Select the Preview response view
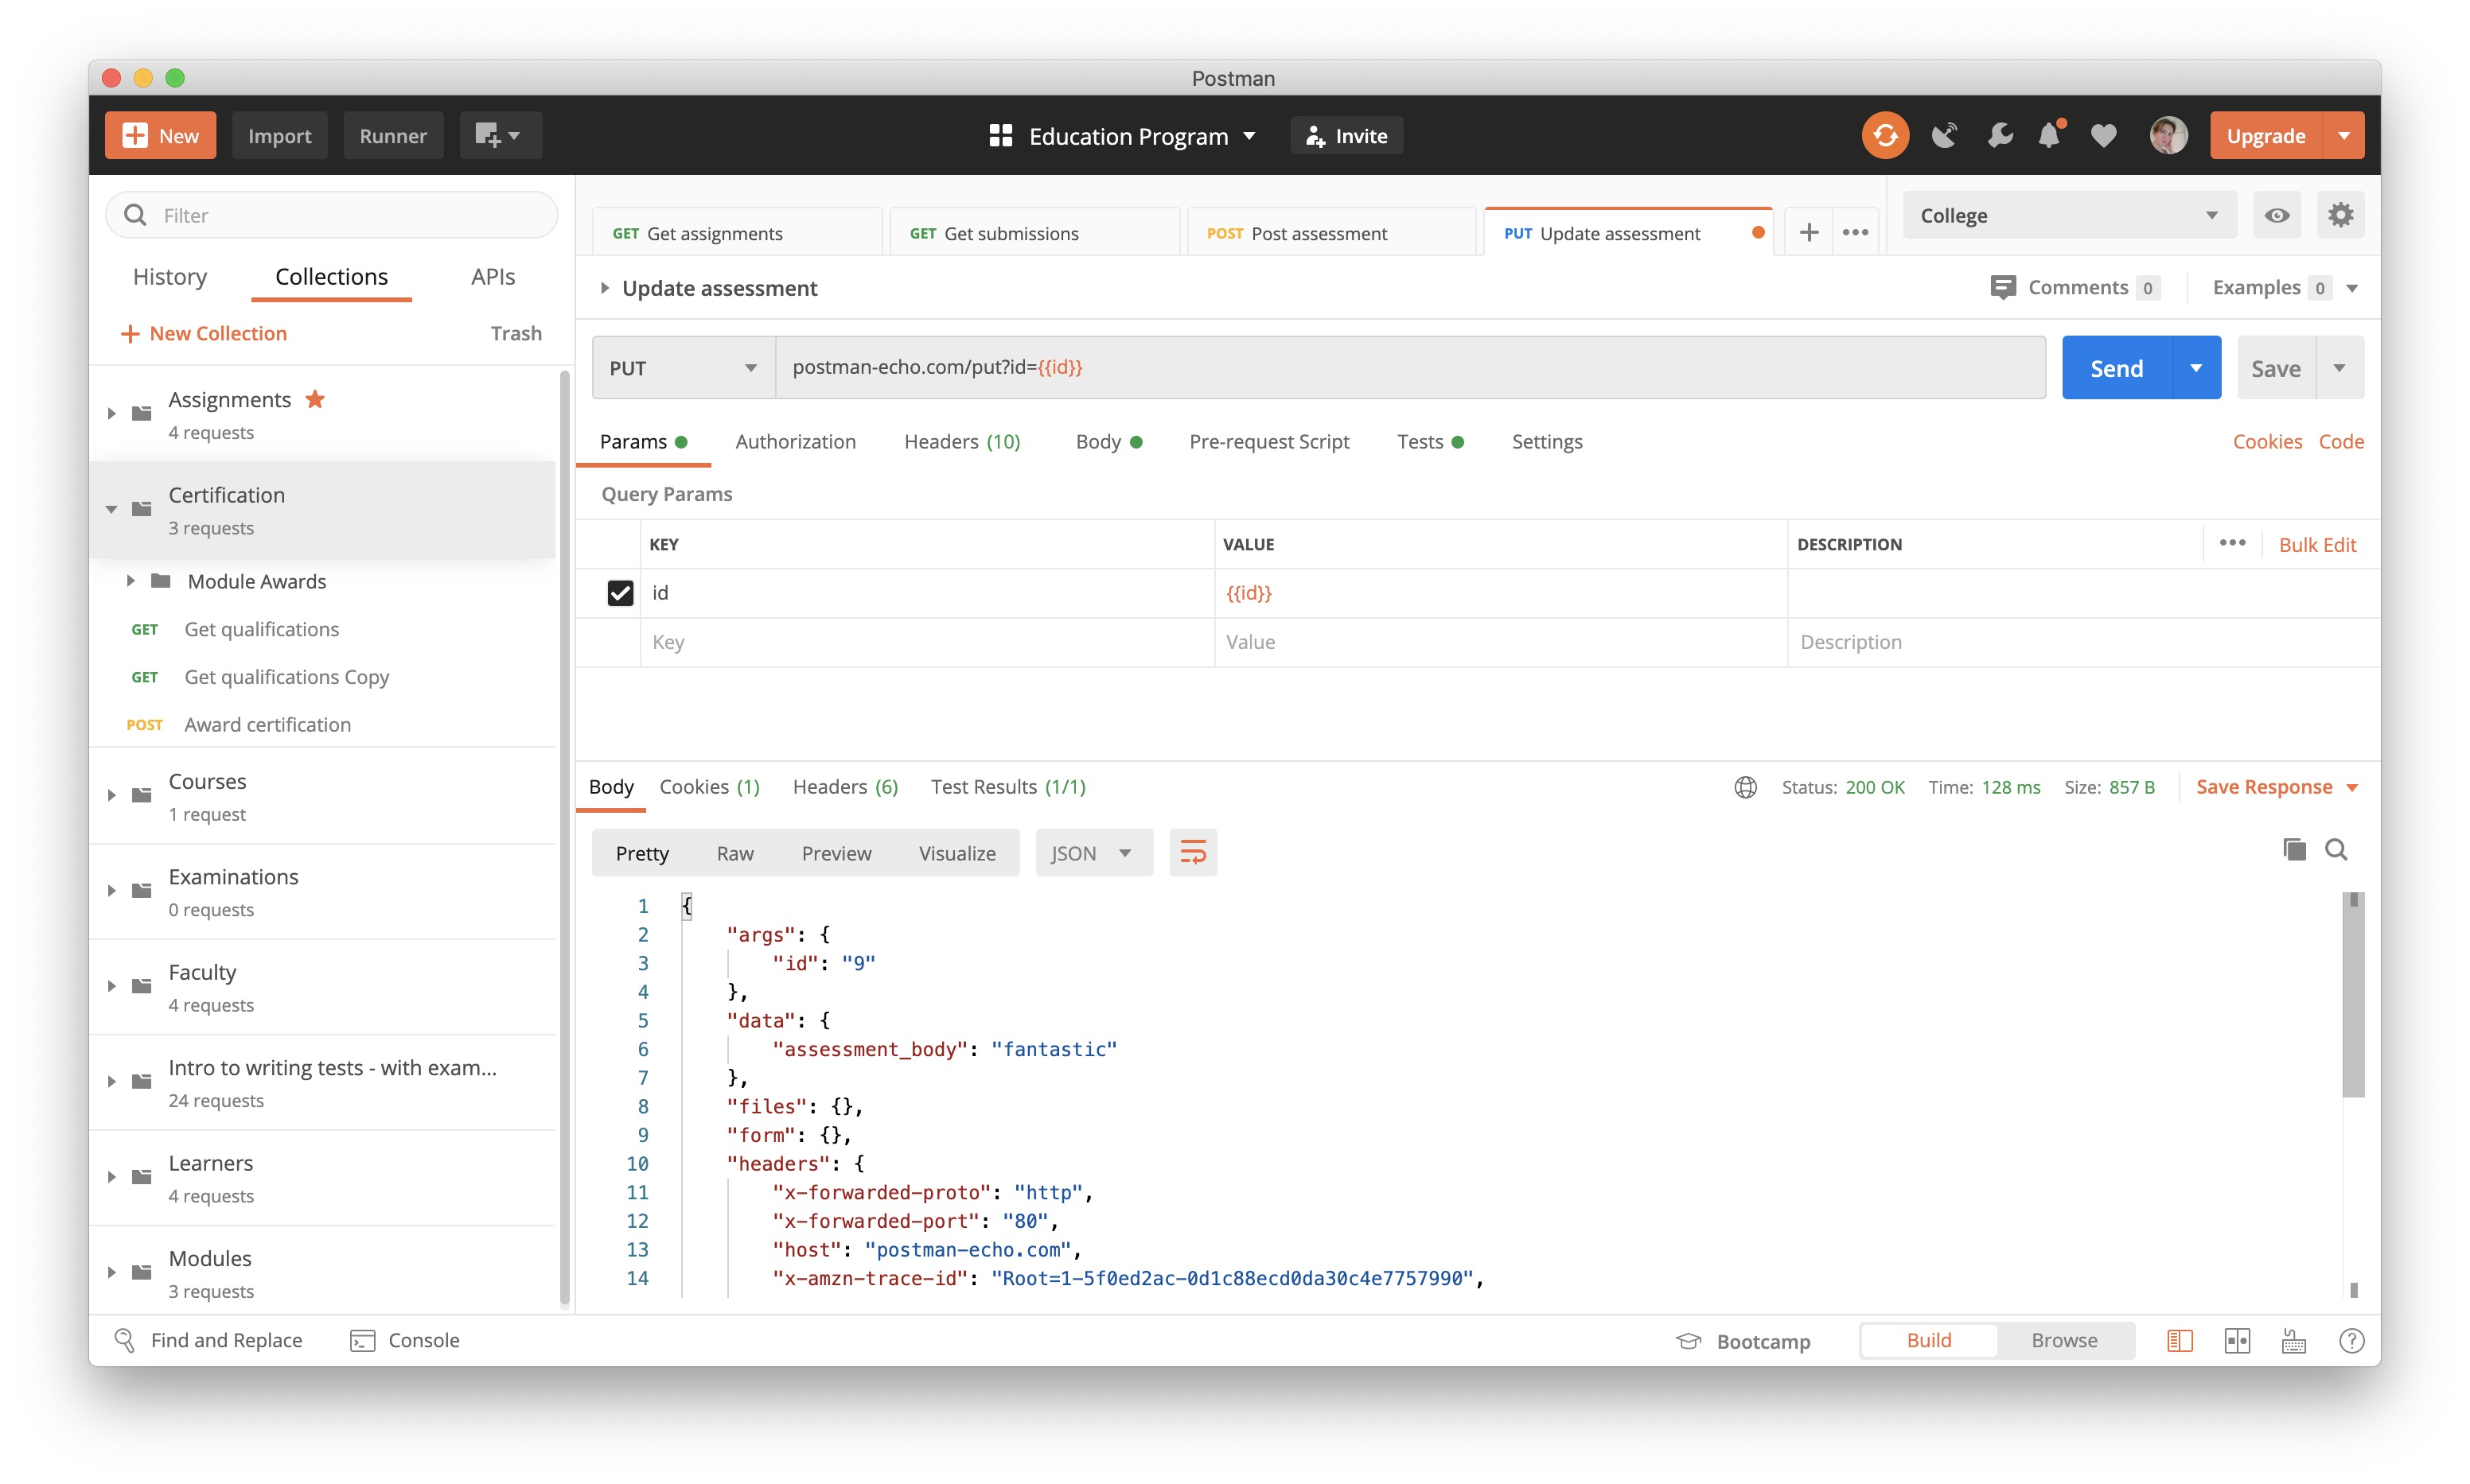Screen dimensions: 2470x1484 click(836, 852)
